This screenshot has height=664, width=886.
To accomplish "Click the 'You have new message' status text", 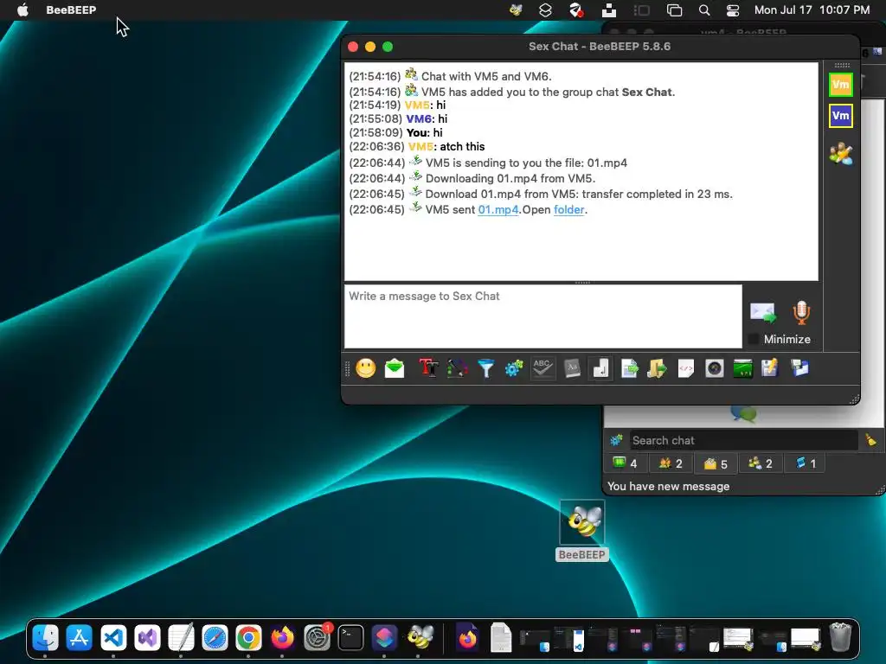I will tap(669, 486).
